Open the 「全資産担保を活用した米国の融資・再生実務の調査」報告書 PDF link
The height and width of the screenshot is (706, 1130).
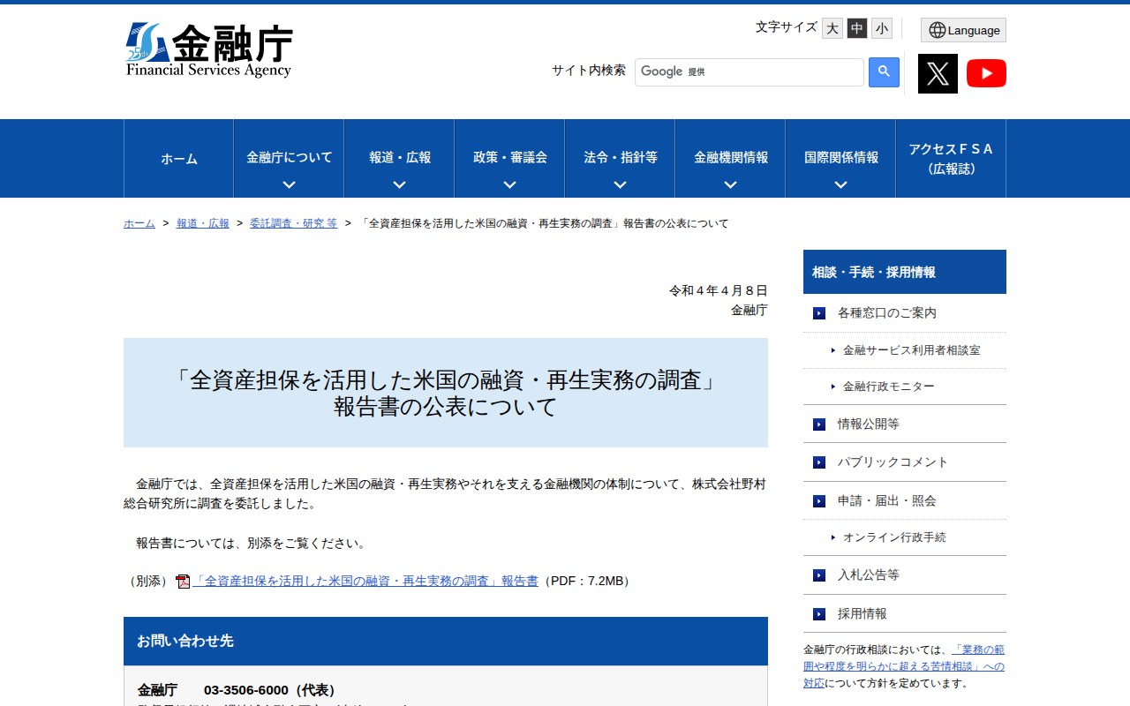366,581
